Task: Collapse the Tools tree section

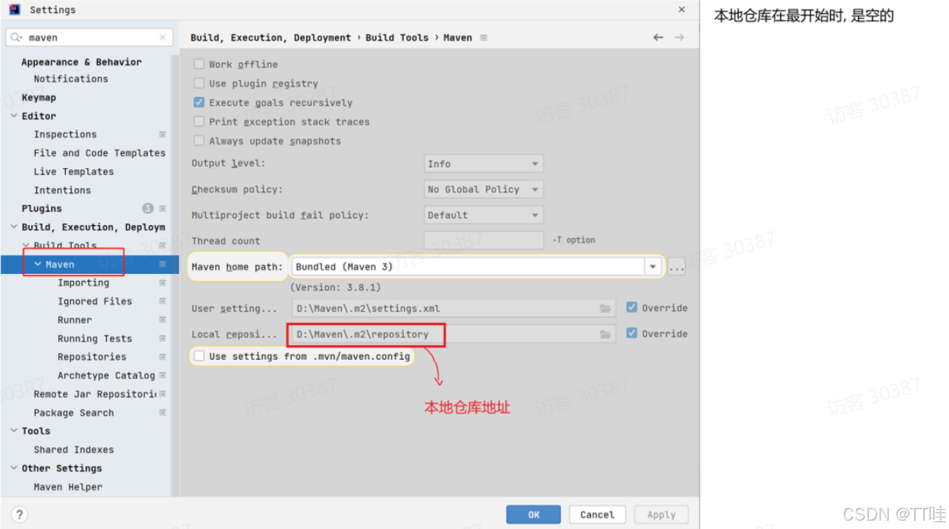Action: (x=14, y=431)
